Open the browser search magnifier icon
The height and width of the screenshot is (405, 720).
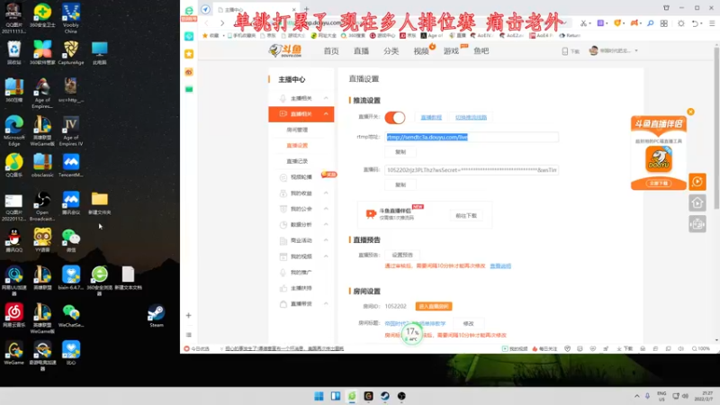coord(650,23)
